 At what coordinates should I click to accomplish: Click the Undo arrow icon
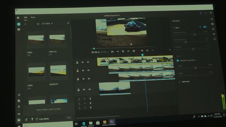(x=206, y=13)
